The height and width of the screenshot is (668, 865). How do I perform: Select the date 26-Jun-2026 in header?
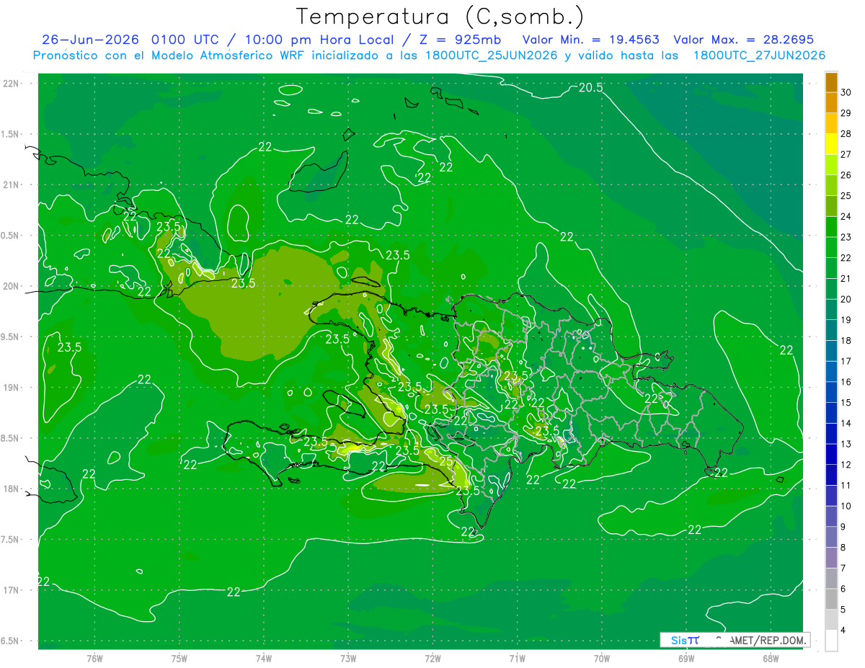tap(90, 40)
